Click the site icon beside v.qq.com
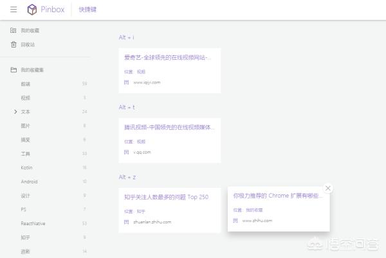This screenshot has width=386, height=258. tap(127, 152)
